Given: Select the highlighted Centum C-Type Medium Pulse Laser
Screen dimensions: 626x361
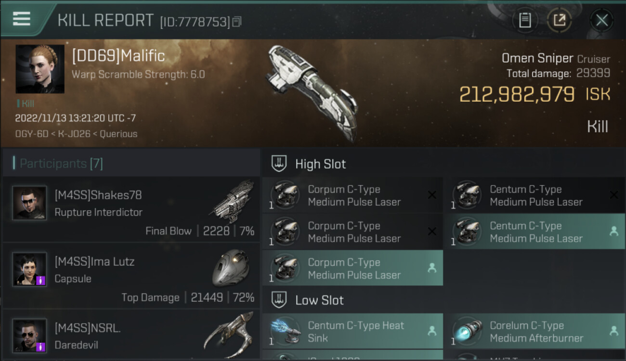Looking at the screenshot, I should click(535, 232).
